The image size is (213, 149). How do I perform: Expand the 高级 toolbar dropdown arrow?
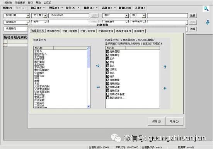[x=115, y=8]
